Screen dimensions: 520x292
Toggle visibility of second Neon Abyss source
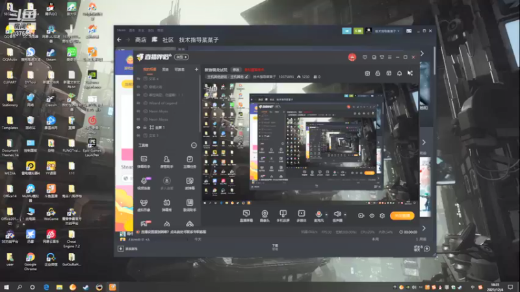[138, 119]
